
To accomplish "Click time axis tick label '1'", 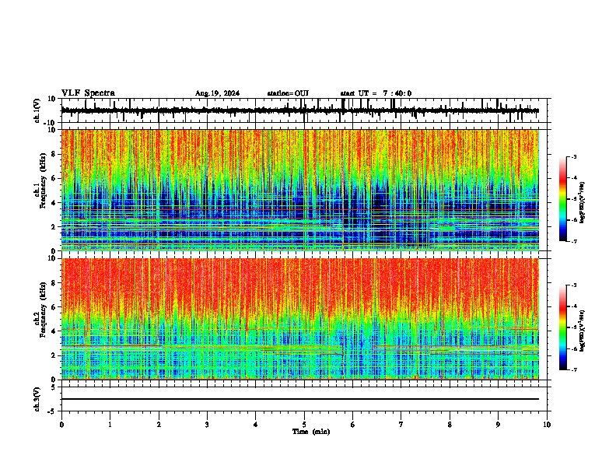I will click(x=110, y=425).
